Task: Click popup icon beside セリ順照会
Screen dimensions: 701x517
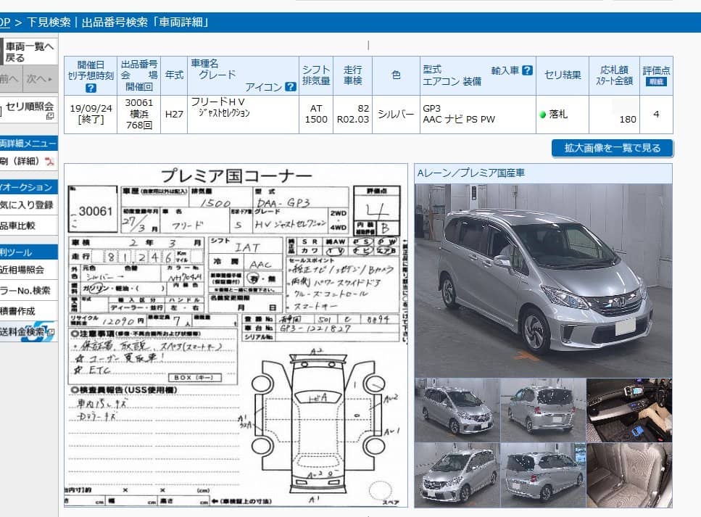Action: pyautogui.click(x=49, y=116)
